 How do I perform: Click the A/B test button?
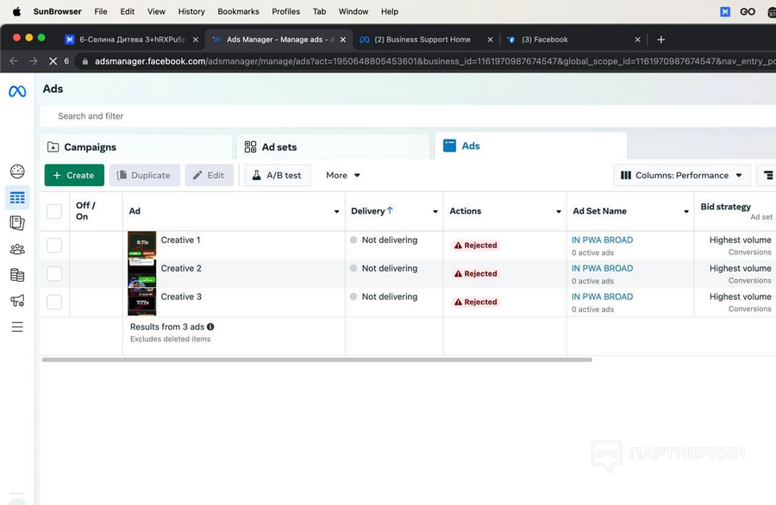tap(277, 175)
